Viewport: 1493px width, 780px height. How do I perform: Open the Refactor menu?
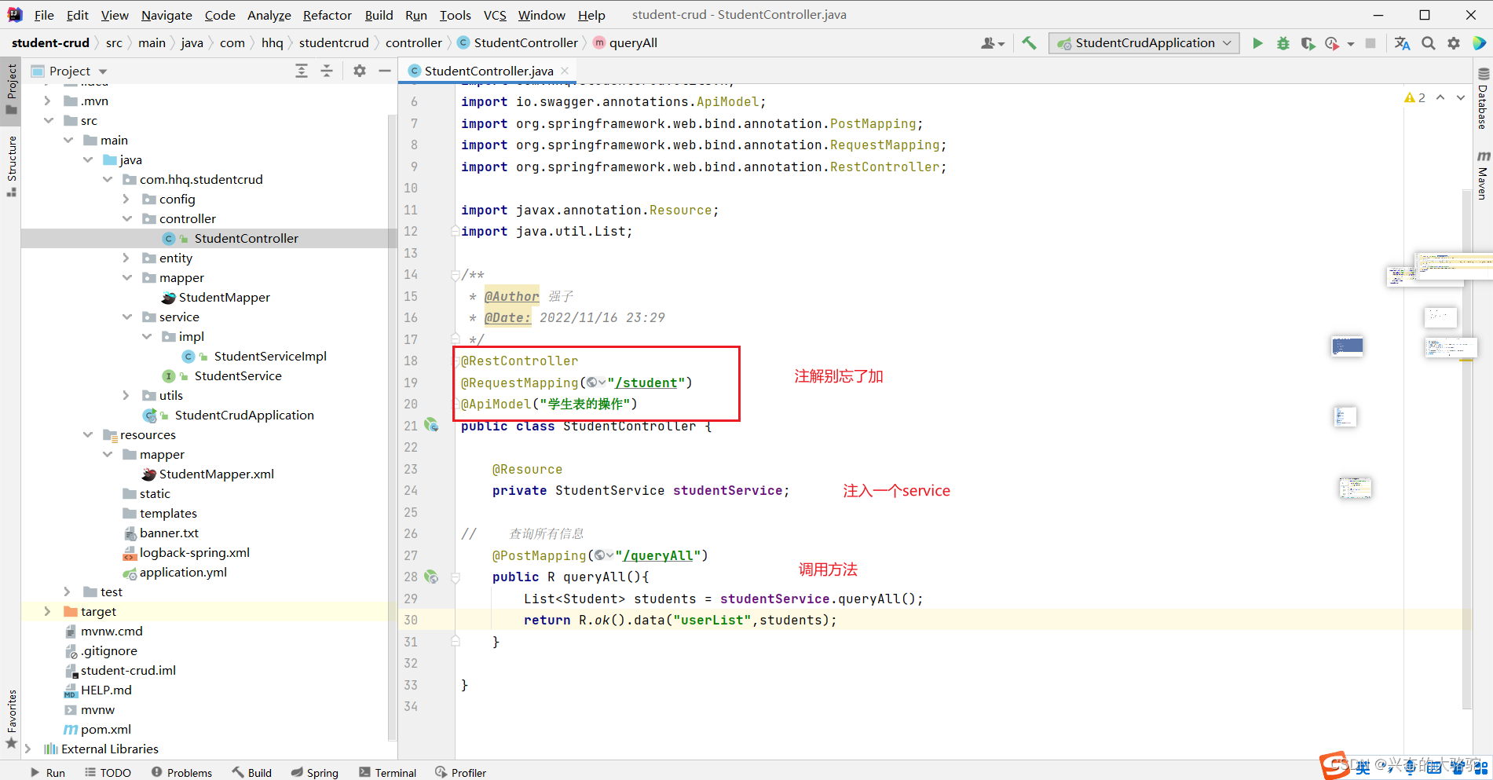coord(327,15)
